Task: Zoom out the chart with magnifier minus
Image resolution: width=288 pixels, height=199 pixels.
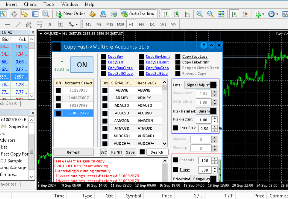Action: (x=210, y=14)
